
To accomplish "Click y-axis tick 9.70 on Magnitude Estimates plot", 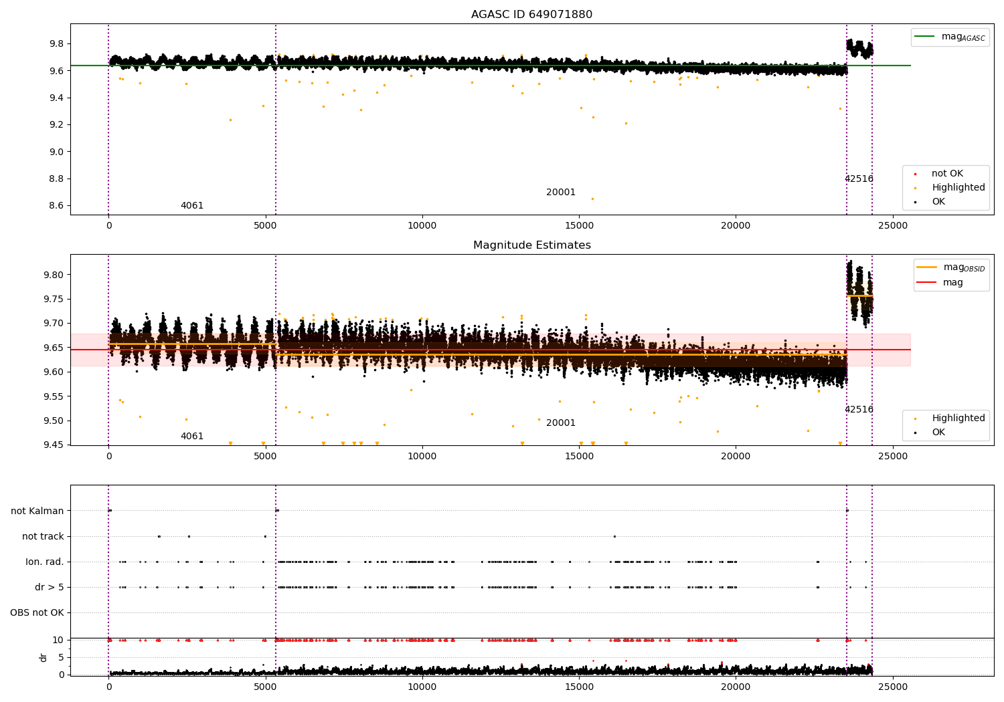I will tap(54, 324).
